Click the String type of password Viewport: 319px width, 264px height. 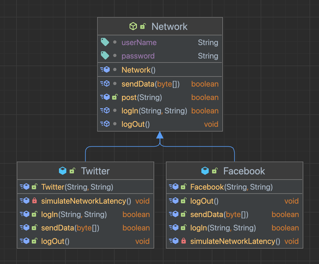click(x=208, y=56)
